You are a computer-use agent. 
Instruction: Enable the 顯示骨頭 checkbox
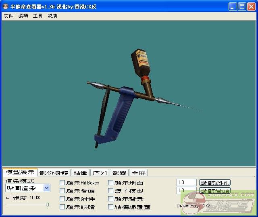coord(62,191)
